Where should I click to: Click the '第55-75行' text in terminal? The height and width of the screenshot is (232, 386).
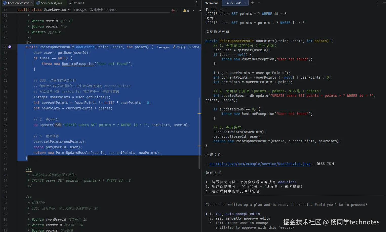tap(326, 164)
